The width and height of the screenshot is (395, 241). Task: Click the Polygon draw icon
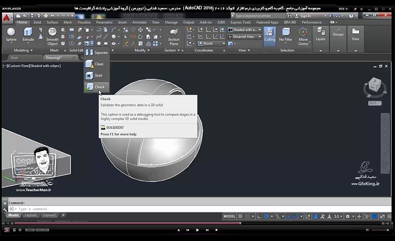[x=99, y=43]
